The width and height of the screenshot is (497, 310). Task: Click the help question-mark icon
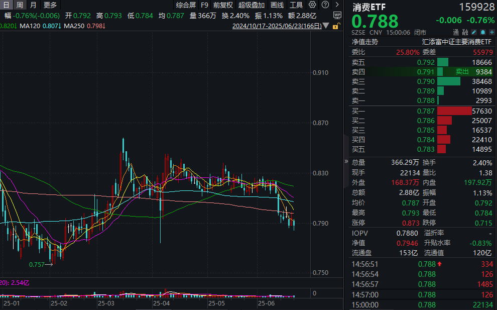325,5
